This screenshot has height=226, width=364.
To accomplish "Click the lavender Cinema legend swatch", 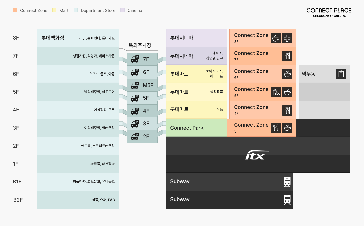I will click(x=123, y=10).
